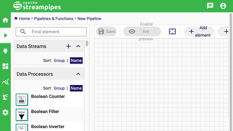This screenshot has height=131, width=233.
Task: Open the notifications message icon
Action: [x=210, y=6]
